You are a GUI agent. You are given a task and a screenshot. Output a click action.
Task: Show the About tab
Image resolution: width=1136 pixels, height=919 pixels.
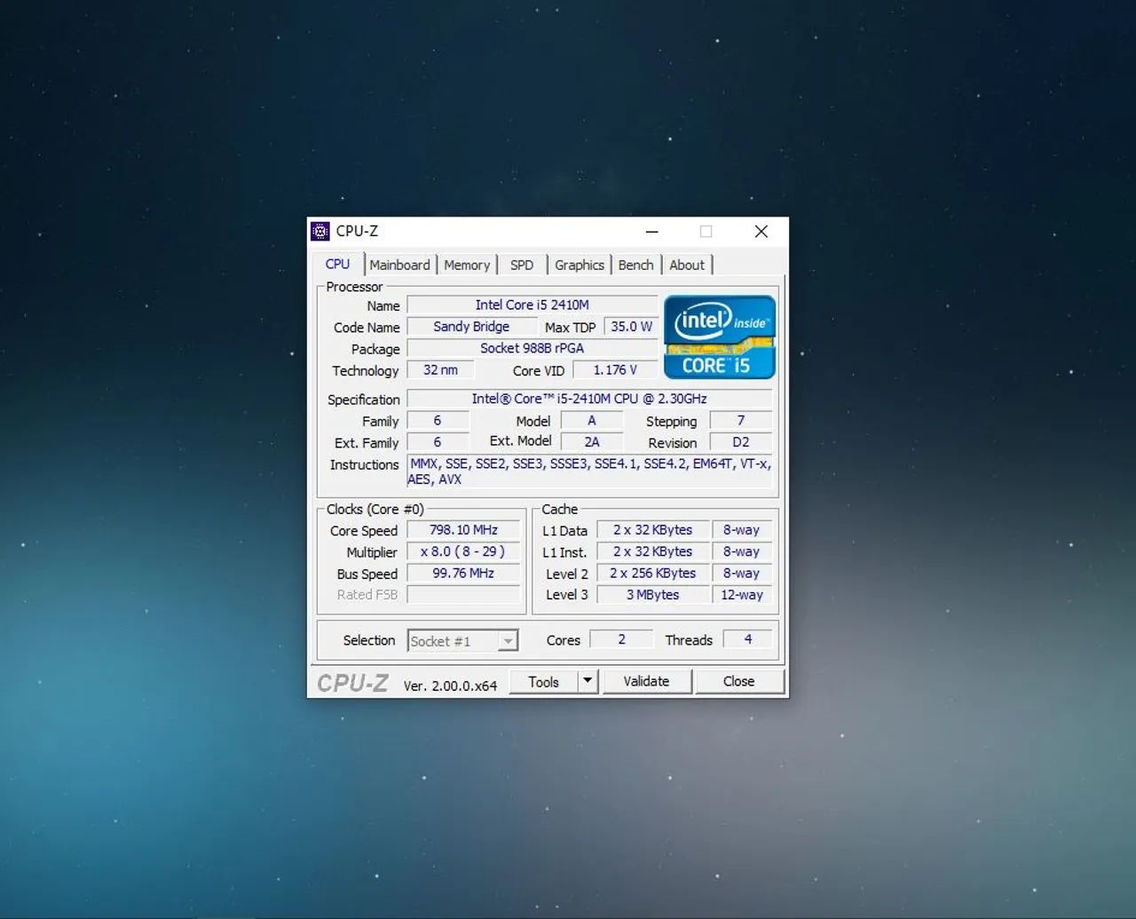coord(687,265)
